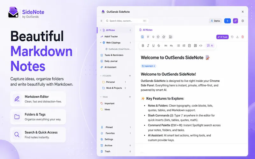Insert a Heading 1 (H1)

coord(166,45)
